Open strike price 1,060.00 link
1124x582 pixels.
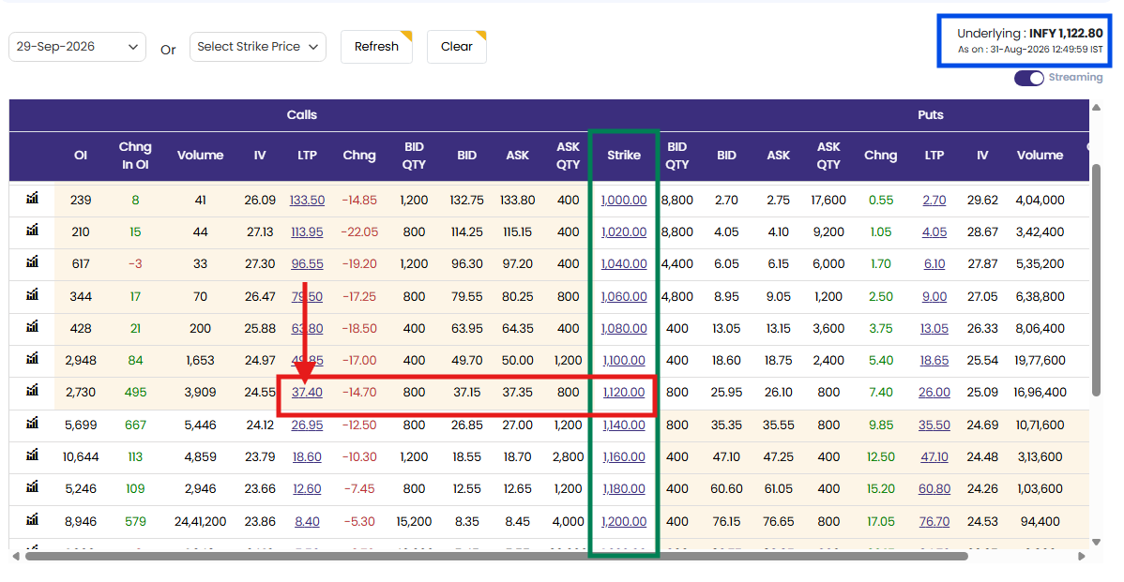tap(624, 296)
